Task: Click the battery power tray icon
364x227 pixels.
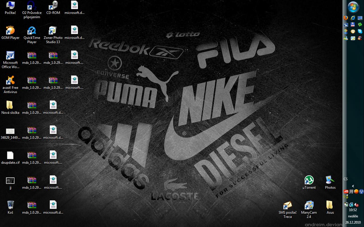Action: [x=346, y=204]
